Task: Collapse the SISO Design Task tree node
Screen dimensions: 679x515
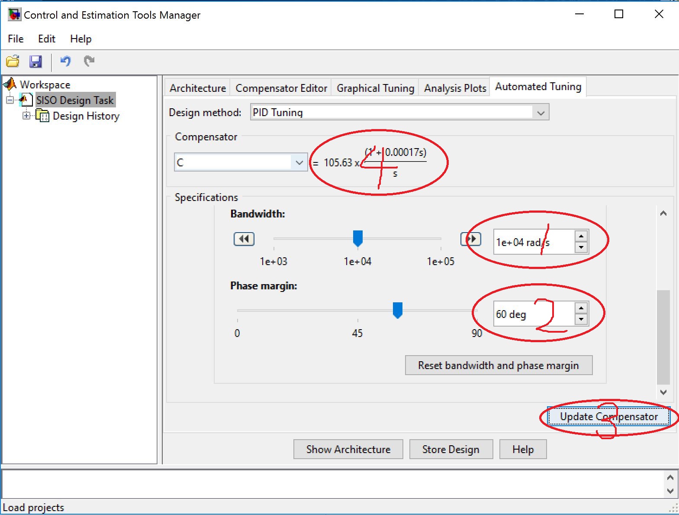Action: click(x=10, y=100)
